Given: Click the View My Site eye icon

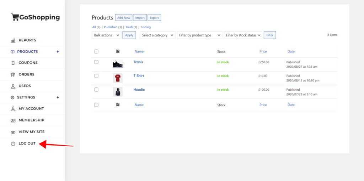Looking at the screenshot, I should (13, 132).
